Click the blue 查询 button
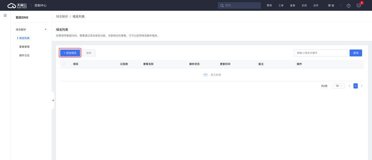Screen dimensions: 372x160 click(356, 53)
